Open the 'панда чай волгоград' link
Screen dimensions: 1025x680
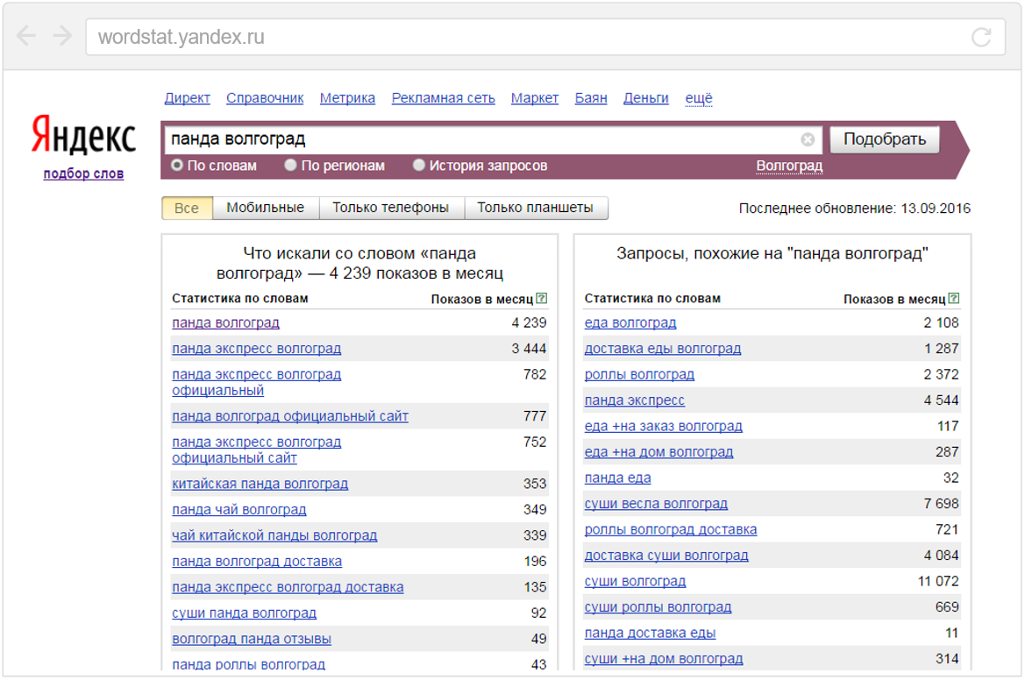239,509
